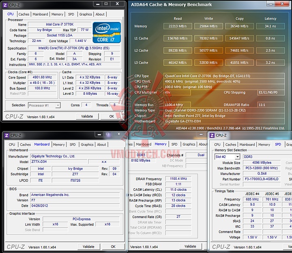
Task: Click Validate in the Mainboard CPU-Z window
Action: pos(88,246)
